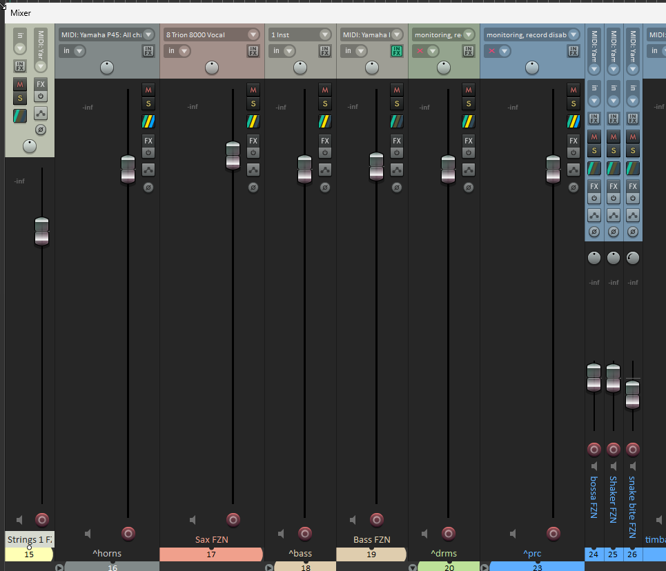Click the ^prc track name label
This screenshot has height=571, width=666.
click(x=532, y=554)
